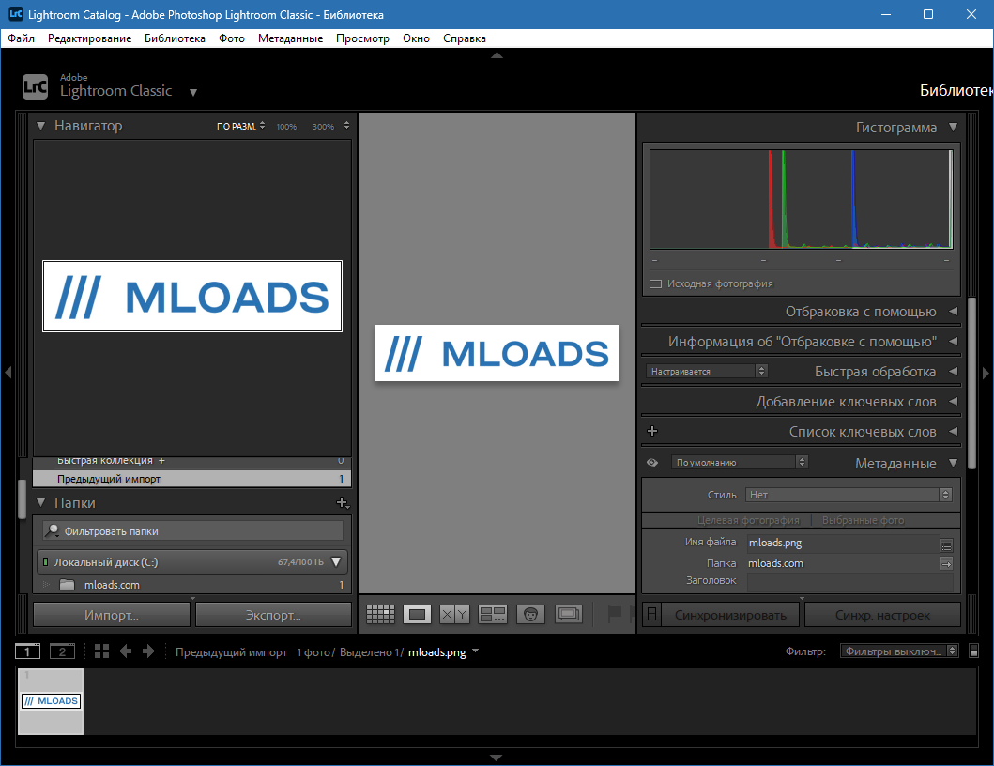Open the mloads.com folder row
This screenshot has height=766, width=994.
(192, 585)
